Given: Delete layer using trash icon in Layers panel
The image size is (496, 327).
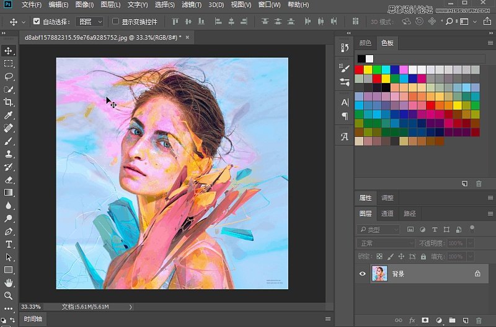Looking at the screenshot, I should [x=478, y=320].
